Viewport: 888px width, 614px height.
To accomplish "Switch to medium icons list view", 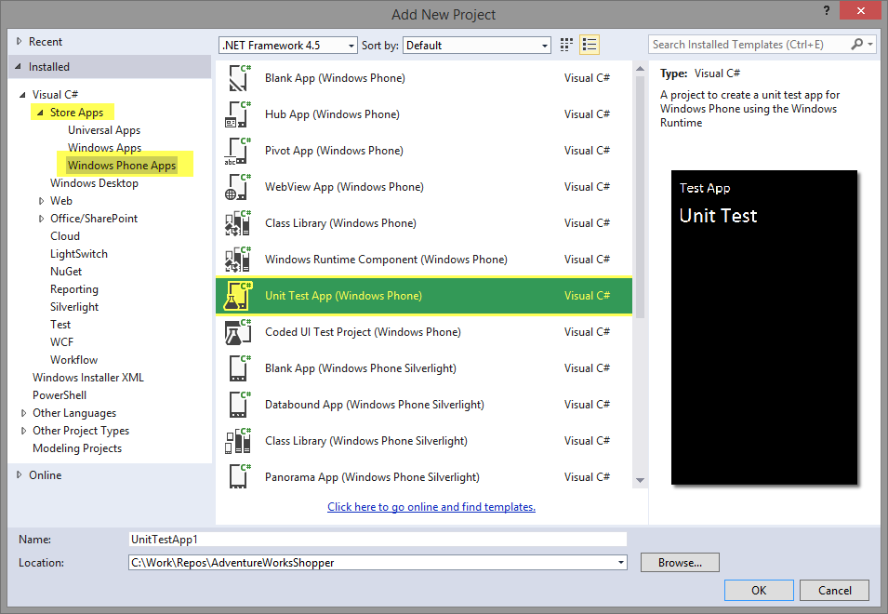I will pos(590,45).
